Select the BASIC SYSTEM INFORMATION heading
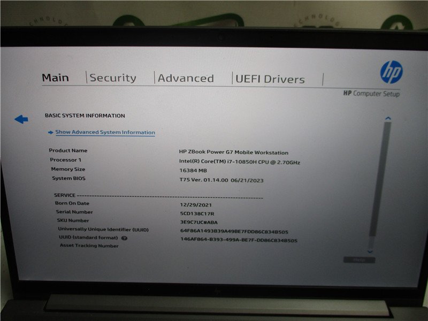 (85, 116)
